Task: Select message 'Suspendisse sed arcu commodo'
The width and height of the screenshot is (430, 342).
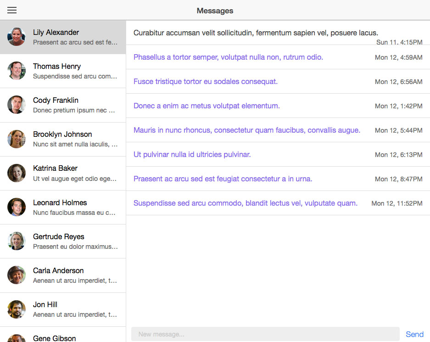Action: click(278, 203)
